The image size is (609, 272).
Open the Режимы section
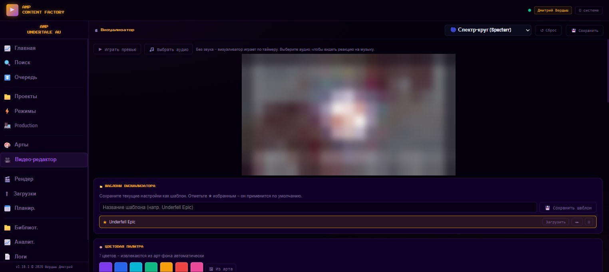pos(44,111)
